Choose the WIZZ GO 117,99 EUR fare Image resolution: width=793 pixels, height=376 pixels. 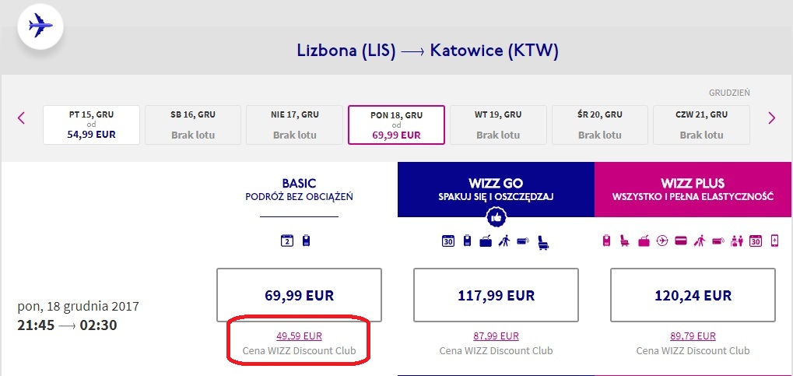pyautogui.click(x=497, y=295)
